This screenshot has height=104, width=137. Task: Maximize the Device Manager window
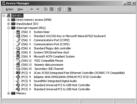[x=129, y=3]
